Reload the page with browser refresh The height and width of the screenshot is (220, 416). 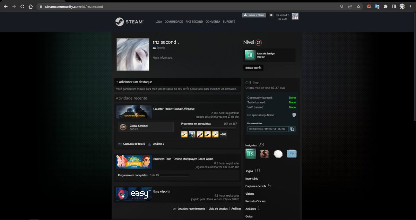[22, 6]
